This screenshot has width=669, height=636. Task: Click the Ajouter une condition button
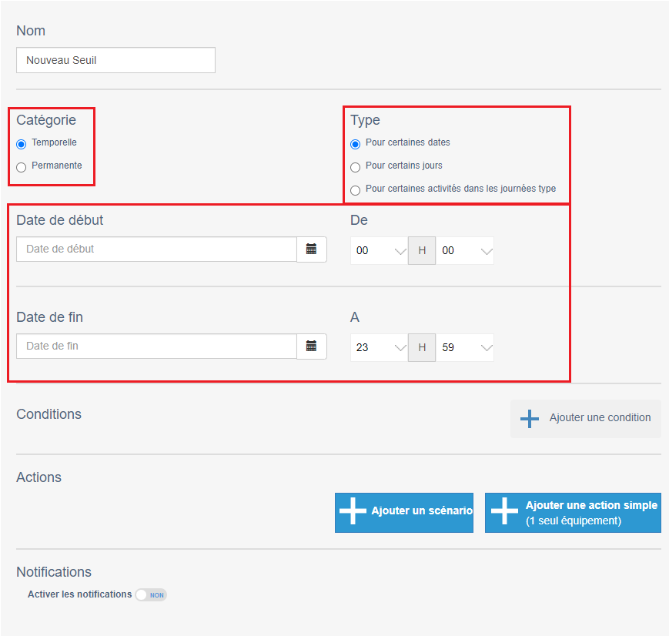point(585,418)
